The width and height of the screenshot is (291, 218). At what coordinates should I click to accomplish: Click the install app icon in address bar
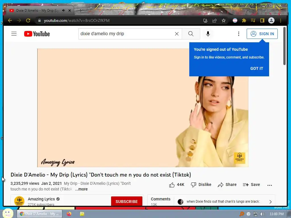tap(205, 20)
